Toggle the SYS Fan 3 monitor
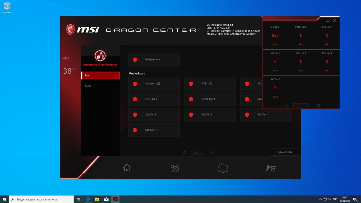This screenshot has width=361, height=203. click(x=210, y=114)
